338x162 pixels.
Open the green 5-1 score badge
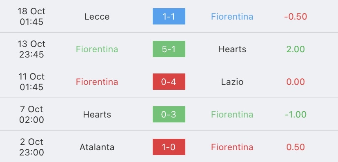tap(169, 49)
